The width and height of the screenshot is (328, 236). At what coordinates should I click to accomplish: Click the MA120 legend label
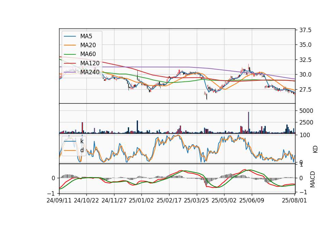[90, 63]
